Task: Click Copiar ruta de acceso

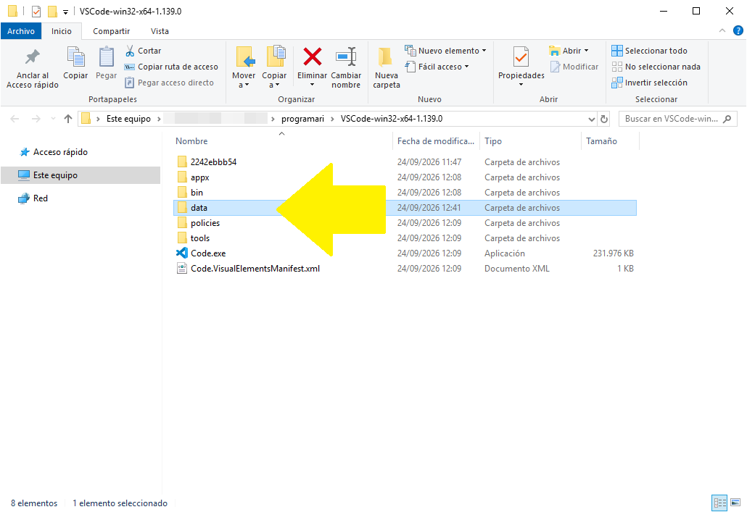Action: (x=171, y=67)
